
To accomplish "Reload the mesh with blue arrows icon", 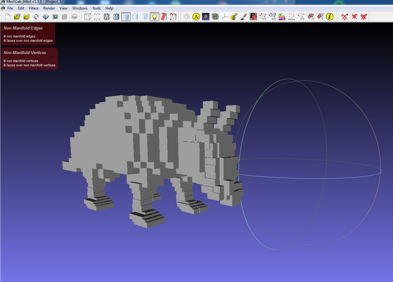I will point(36,17).
